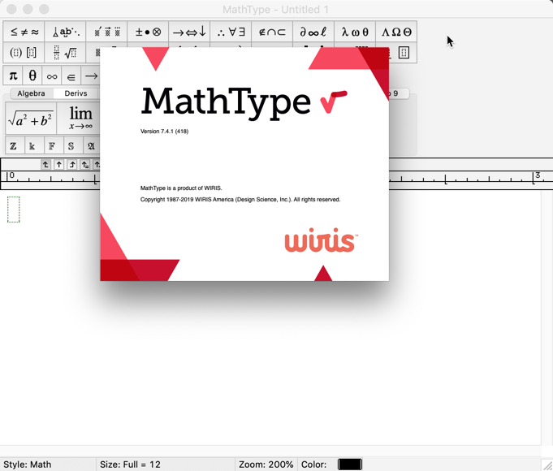Select the relational-aligned tab stop button
The width and height of the screenshot is (553, 471).
pos(85,164)
